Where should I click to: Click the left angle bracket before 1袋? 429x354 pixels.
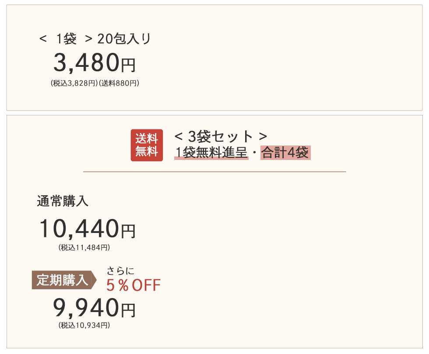pyautogui.click(x=43, y=39)
